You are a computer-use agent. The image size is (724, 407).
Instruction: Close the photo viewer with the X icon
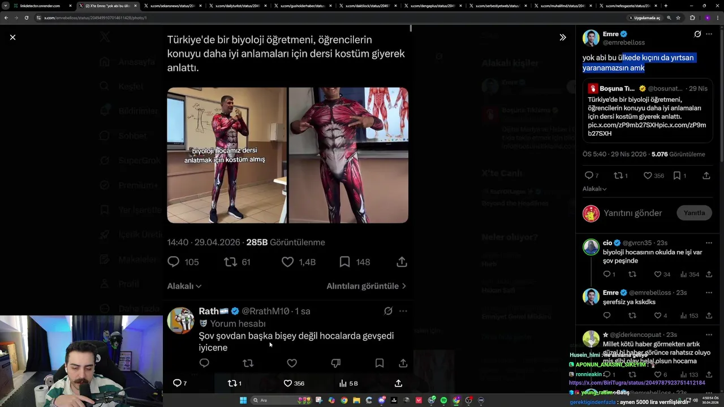click(12, 37)
